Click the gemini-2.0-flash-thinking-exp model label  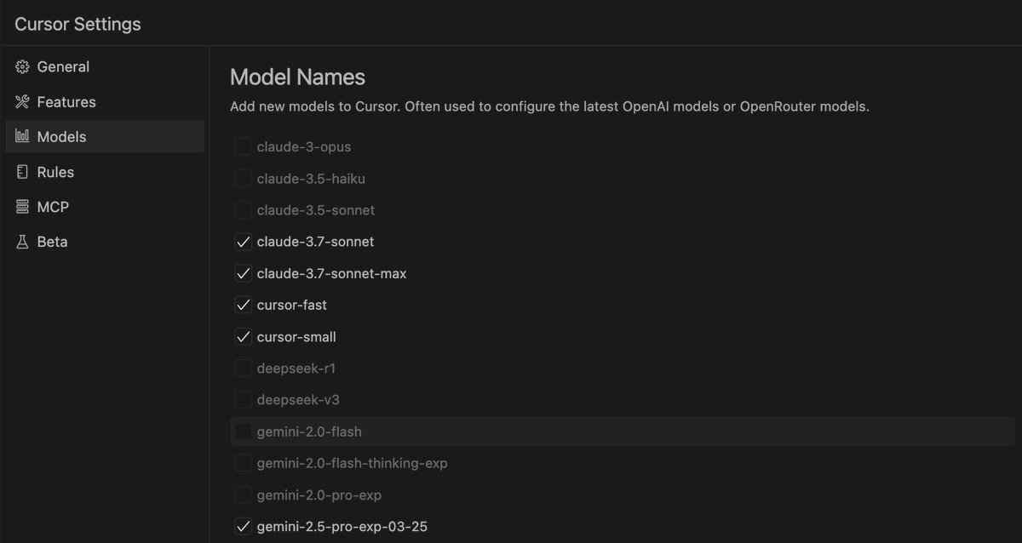click(x=352, y=464)
